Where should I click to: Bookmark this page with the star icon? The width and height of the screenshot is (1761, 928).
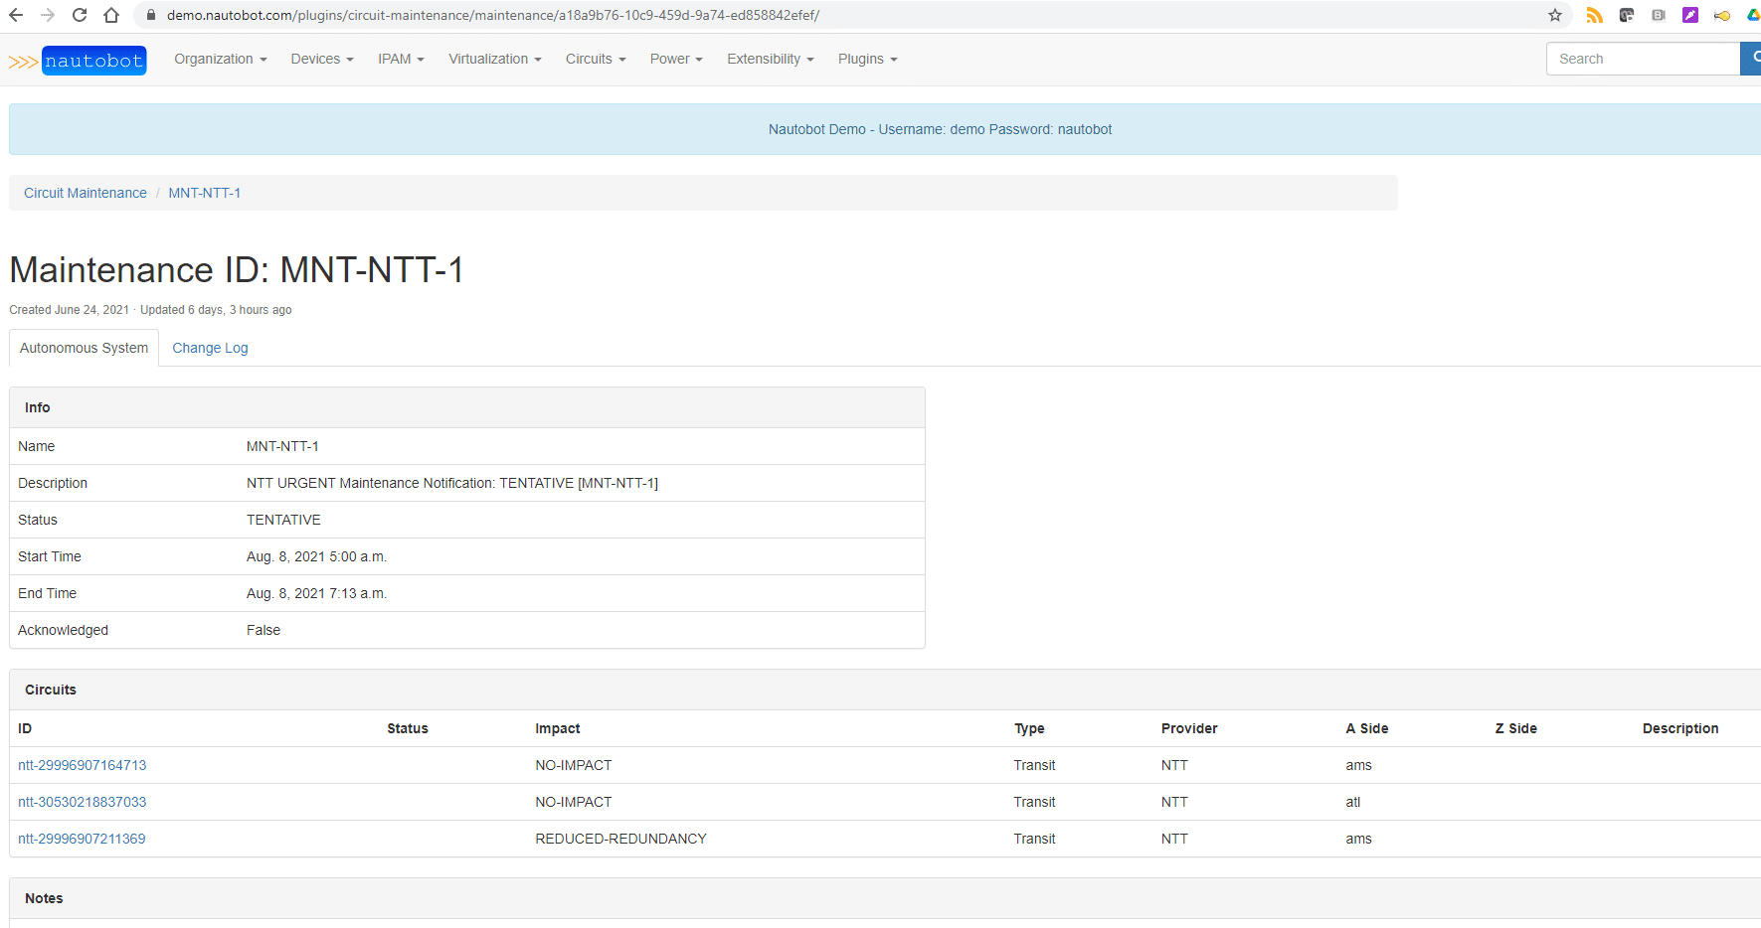pyautogui.click(x=1555, y=15)
